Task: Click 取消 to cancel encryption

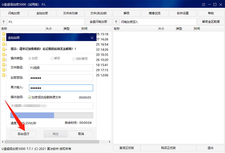Action: (x=81, y=134)
